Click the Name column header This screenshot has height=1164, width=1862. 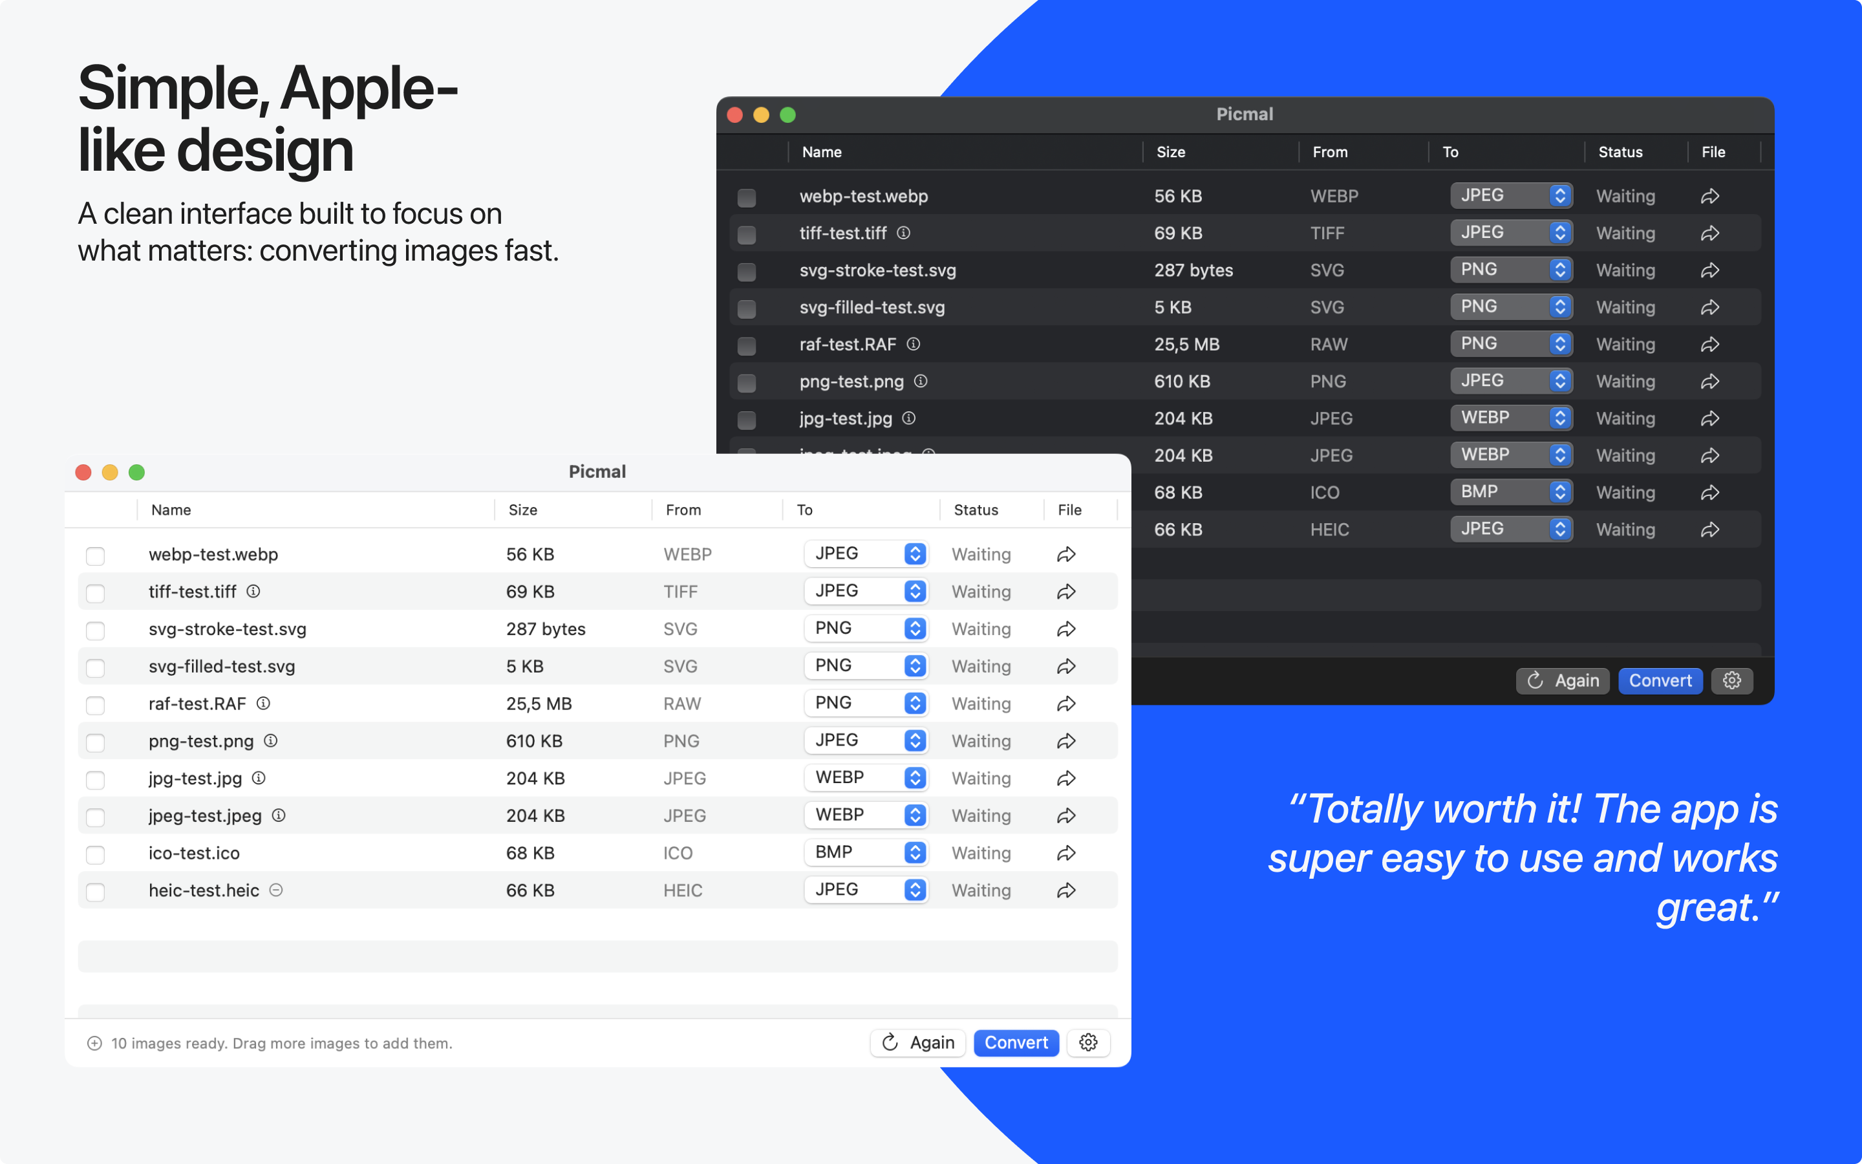pyautogui.click(x=170, y=510)
